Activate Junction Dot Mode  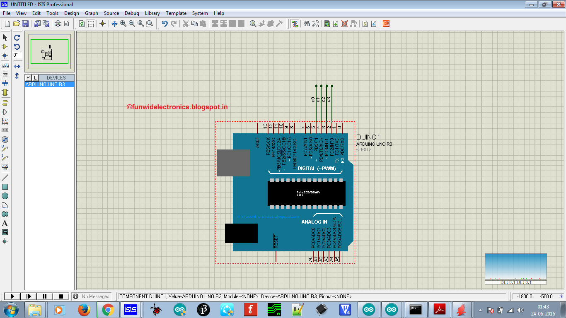5,56
